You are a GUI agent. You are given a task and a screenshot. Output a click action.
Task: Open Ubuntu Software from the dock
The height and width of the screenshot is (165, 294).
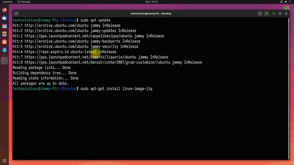4,42
